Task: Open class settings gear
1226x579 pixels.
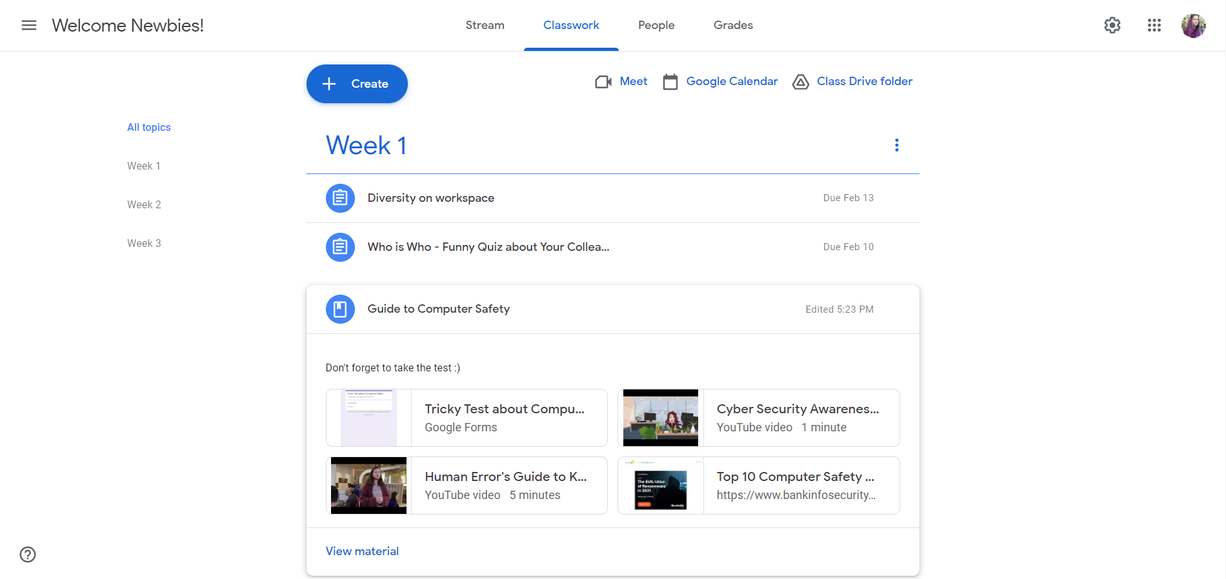Action: click(1112, 25)
